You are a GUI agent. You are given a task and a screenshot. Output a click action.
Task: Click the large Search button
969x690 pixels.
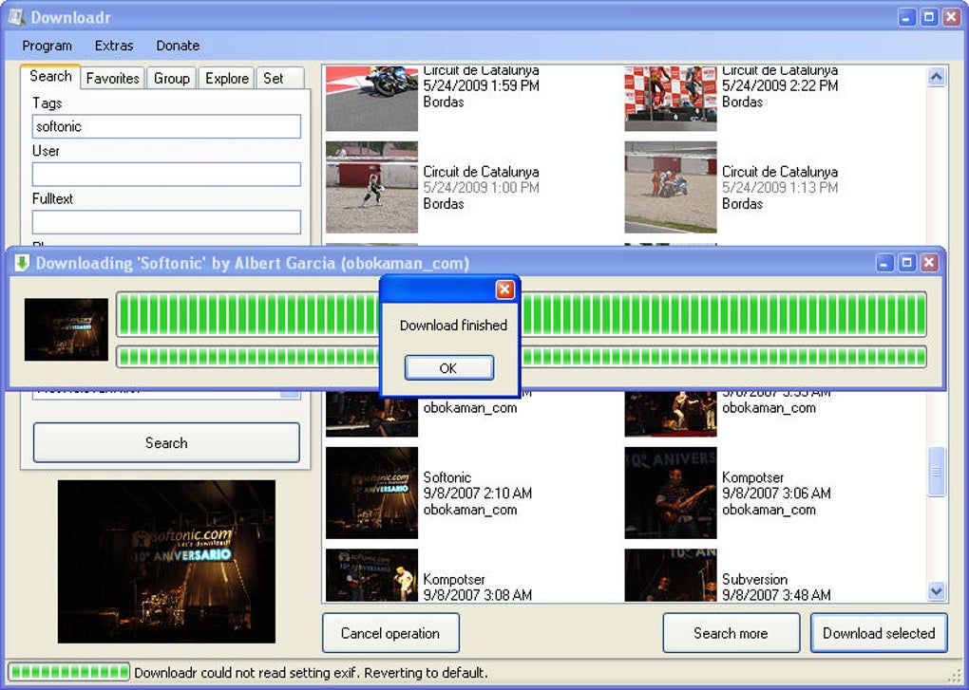[x=166, y=442]
